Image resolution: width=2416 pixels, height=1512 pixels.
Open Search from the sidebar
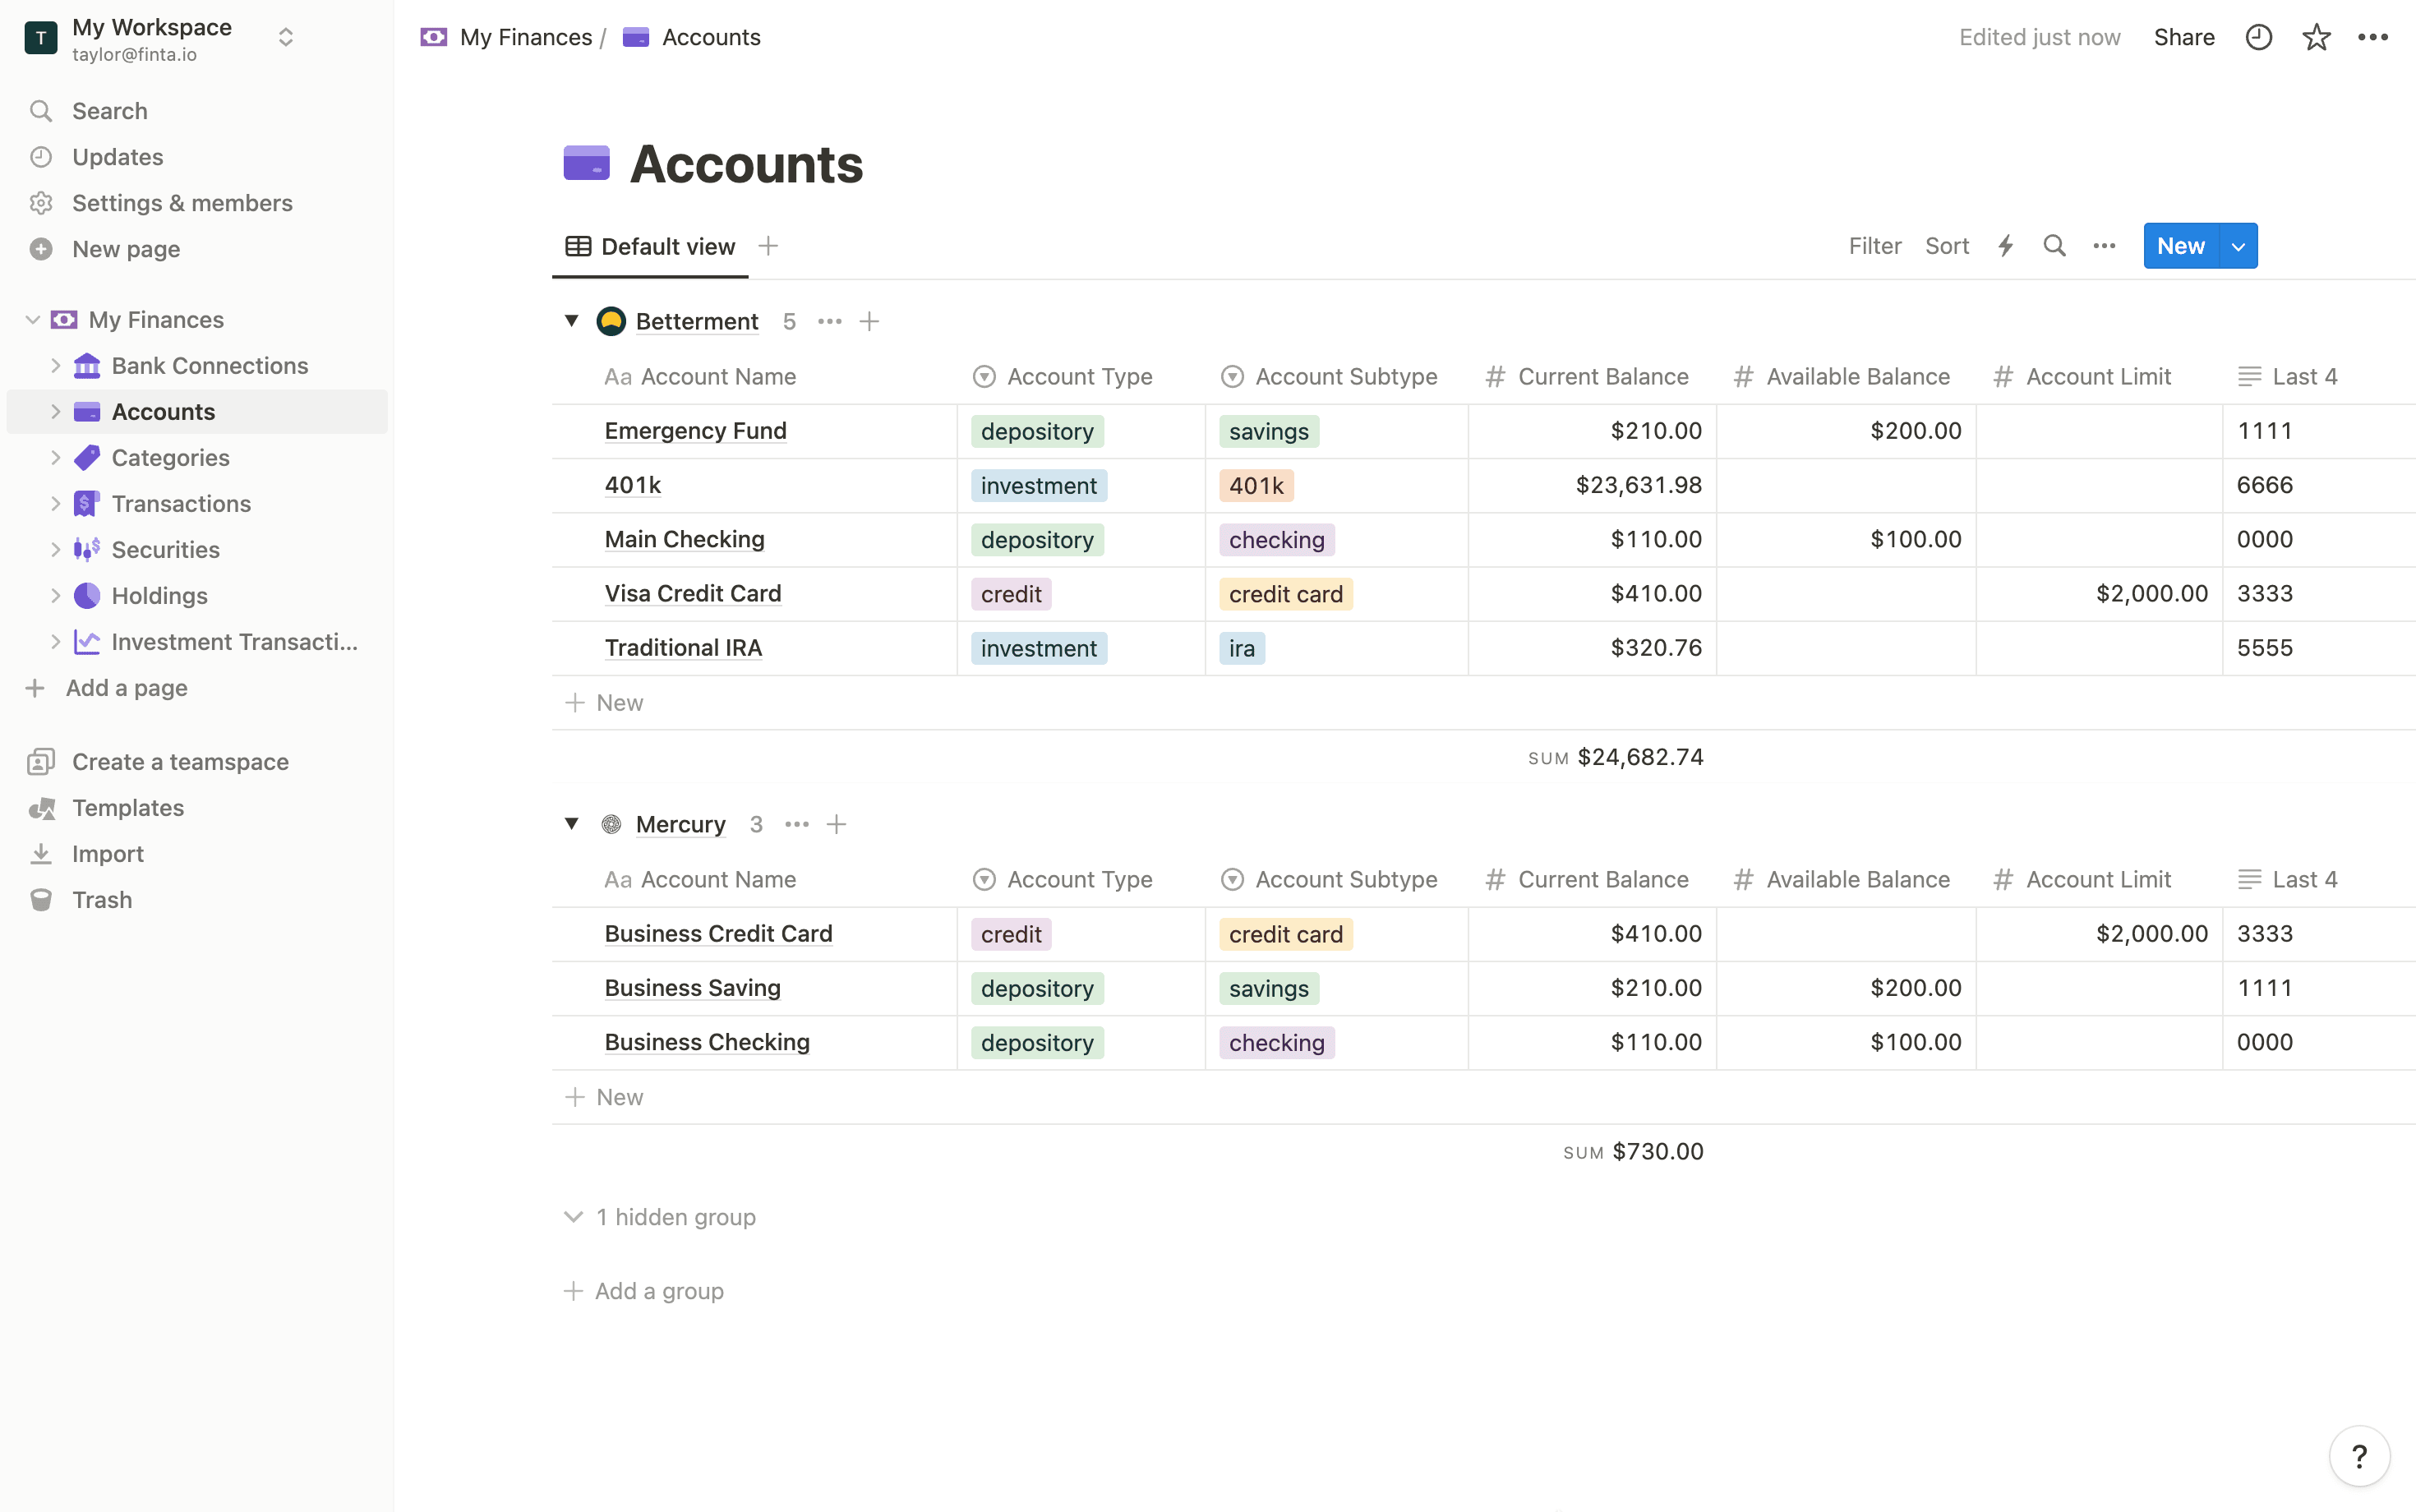click(109, 110)
